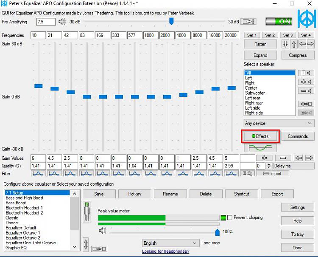Screen dimensions: 318x257
Task: Open the Commands button
Action: point(298,136)
